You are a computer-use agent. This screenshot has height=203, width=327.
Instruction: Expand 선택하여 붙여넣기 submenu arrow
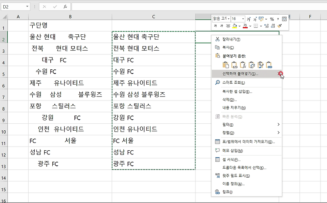[x=279, y=74]
